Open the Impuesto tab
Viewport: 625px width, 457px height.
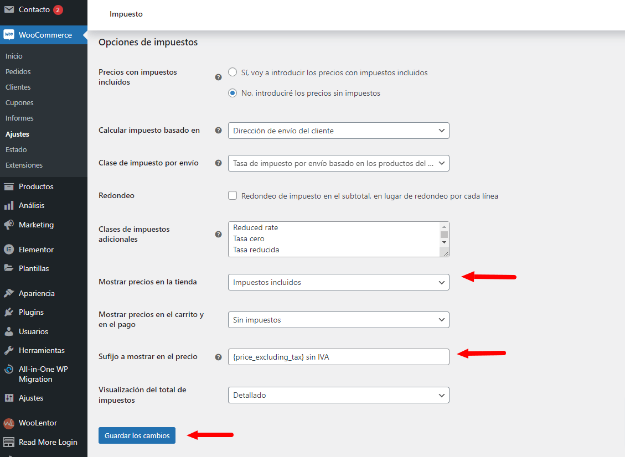tap(126, 14)
